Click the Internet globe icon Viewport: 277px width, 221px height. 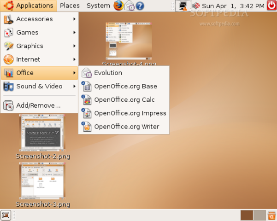click(8, 59)
